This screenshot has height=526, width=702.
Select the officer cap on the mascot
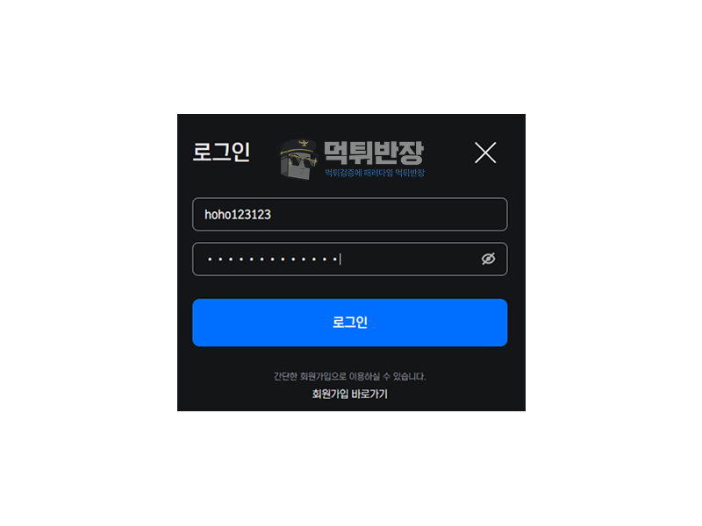click(x=297, y=146)
